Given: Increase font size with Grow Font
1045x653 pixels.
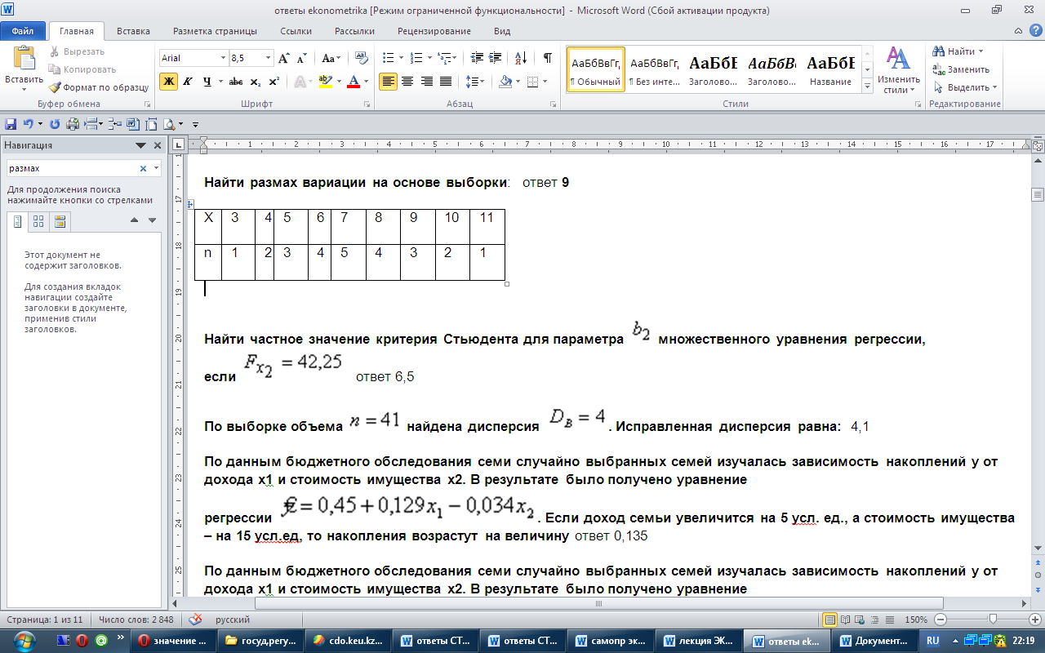Looking at the screenshot, I should 284,58.
